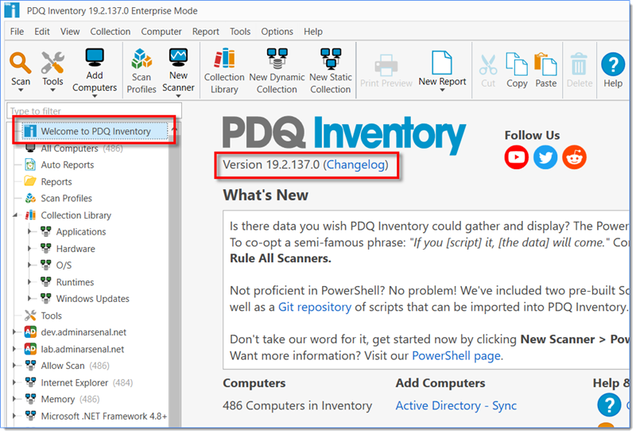Image resolution: width=636 pixels, height=434 pixels.
Task: Click the Delete trash icon
Action: [x=579, y=64]
